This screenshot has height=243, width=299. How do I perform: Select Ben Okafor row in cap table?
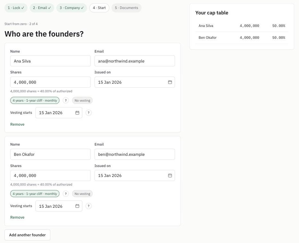tap(242, 38)
